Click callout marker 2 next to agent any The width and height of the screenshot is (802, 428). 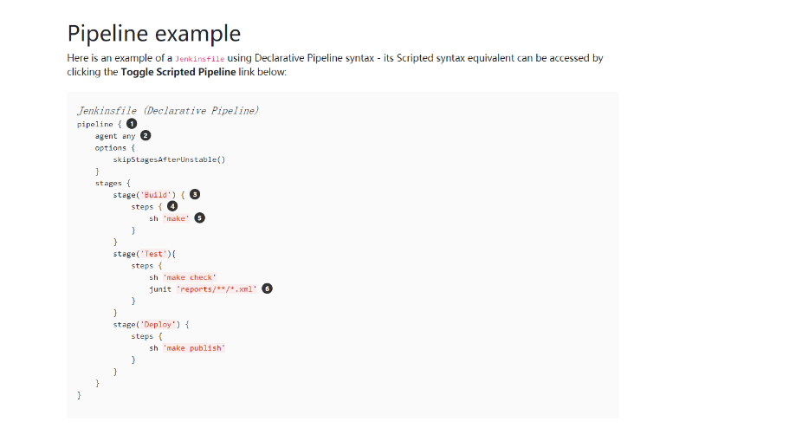click(x=146, y=135)
